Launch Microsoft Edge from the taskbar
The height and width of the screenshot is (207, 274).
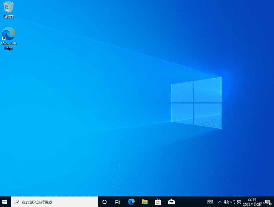(131, 202)
